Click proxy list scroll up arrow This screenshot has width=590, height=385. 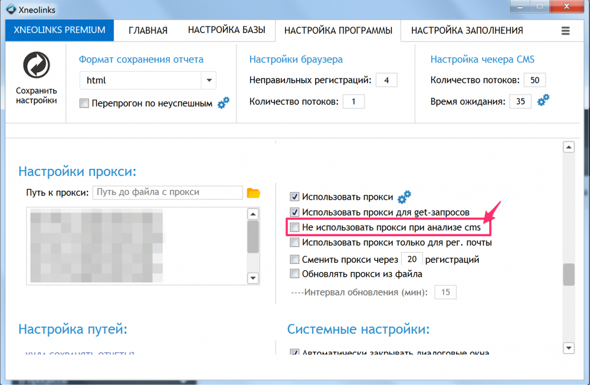pos(253,214)
